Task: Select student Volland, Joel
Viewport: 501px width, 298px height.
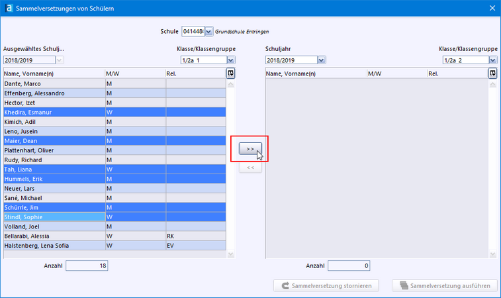Action: click(53, 226)
